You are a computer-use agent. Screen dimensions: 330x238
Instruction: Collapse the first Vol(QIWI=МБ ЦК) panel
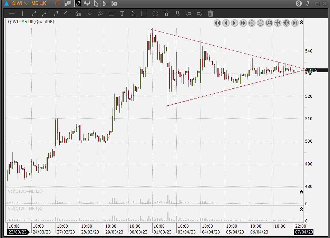[301, 192]
